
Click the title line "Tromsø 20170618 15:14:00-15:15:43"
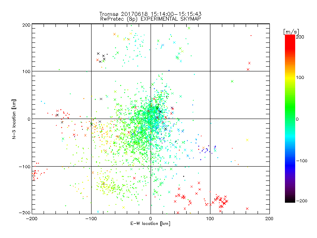point(150,14)
